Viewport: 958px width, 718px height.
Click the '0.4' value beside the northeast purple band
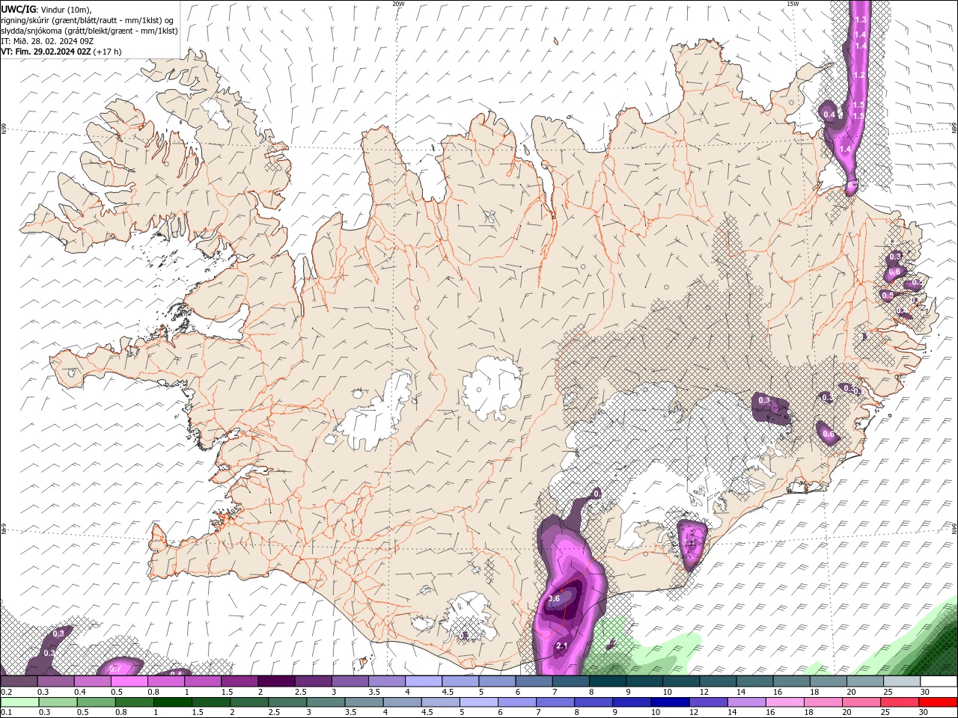(829, 114)
